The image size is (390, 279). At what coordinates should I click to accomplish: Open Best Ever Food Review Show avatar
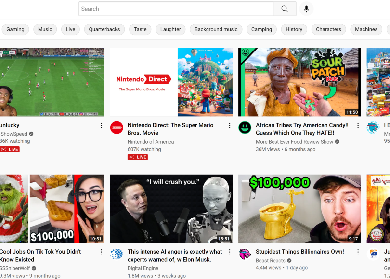pos(245,127)
